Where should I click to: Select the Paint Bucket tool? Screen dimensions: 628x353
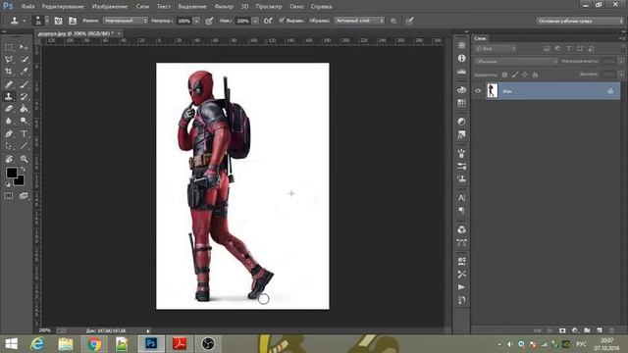24,109
